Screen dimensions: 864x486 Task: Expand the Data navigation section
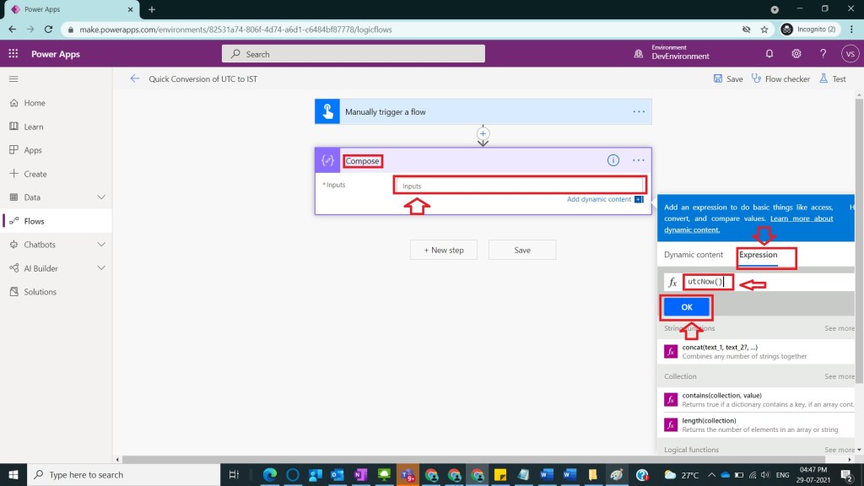pyautogui.click(x=101, y=197)
